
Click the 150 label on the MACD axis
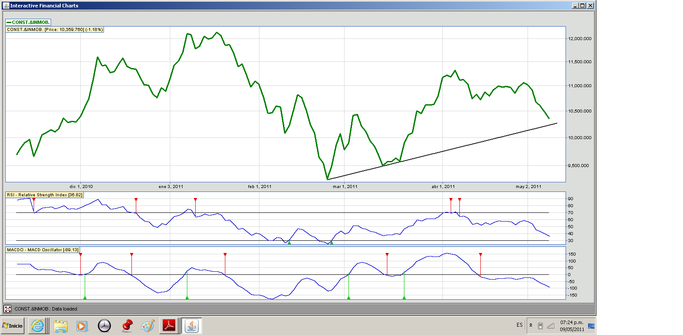(572, 254)
